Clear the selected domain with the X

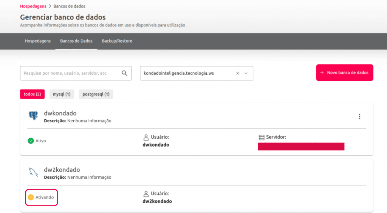238,73
